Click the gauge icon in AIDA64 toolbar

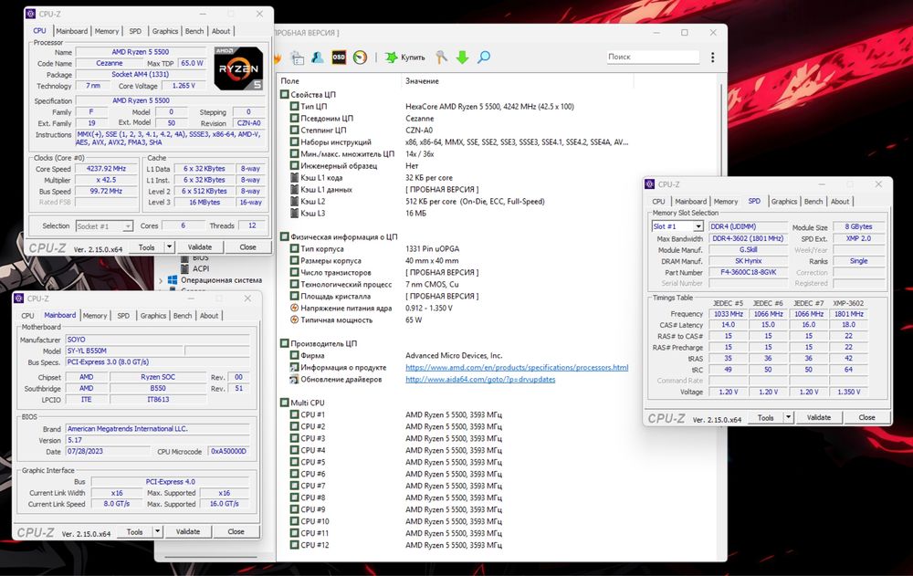click(360, 58)
